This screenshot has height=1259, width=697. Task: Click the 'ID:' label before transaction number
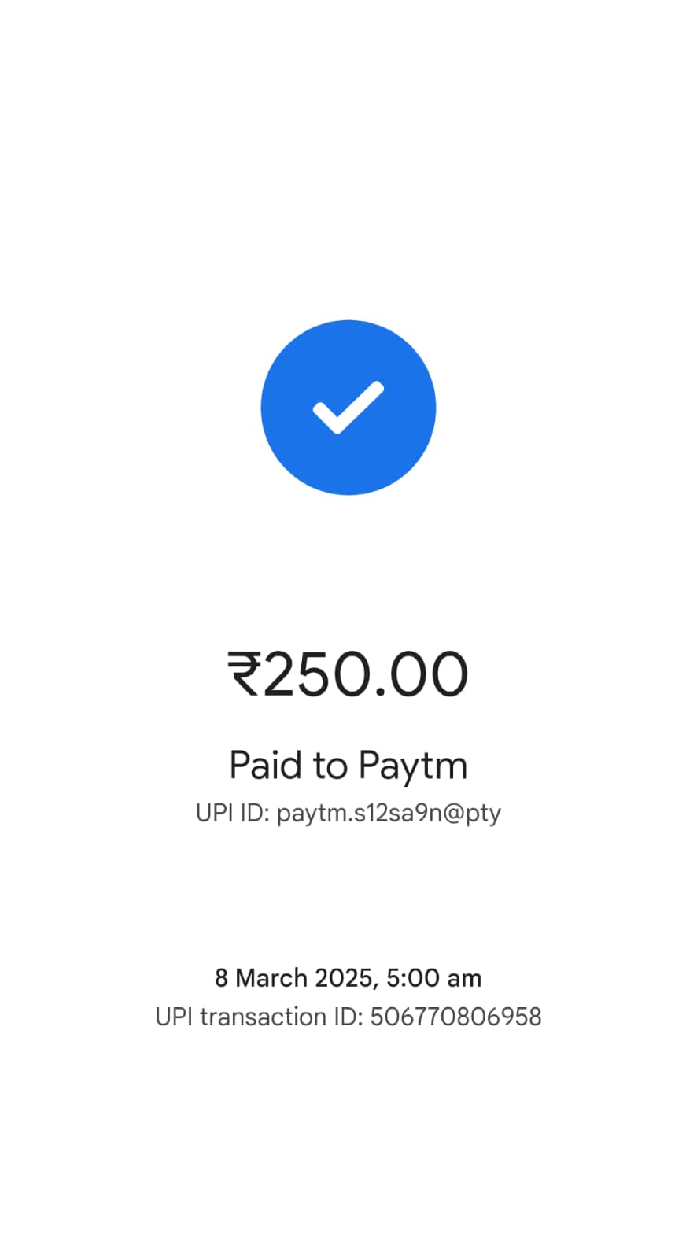(348, 1017)
